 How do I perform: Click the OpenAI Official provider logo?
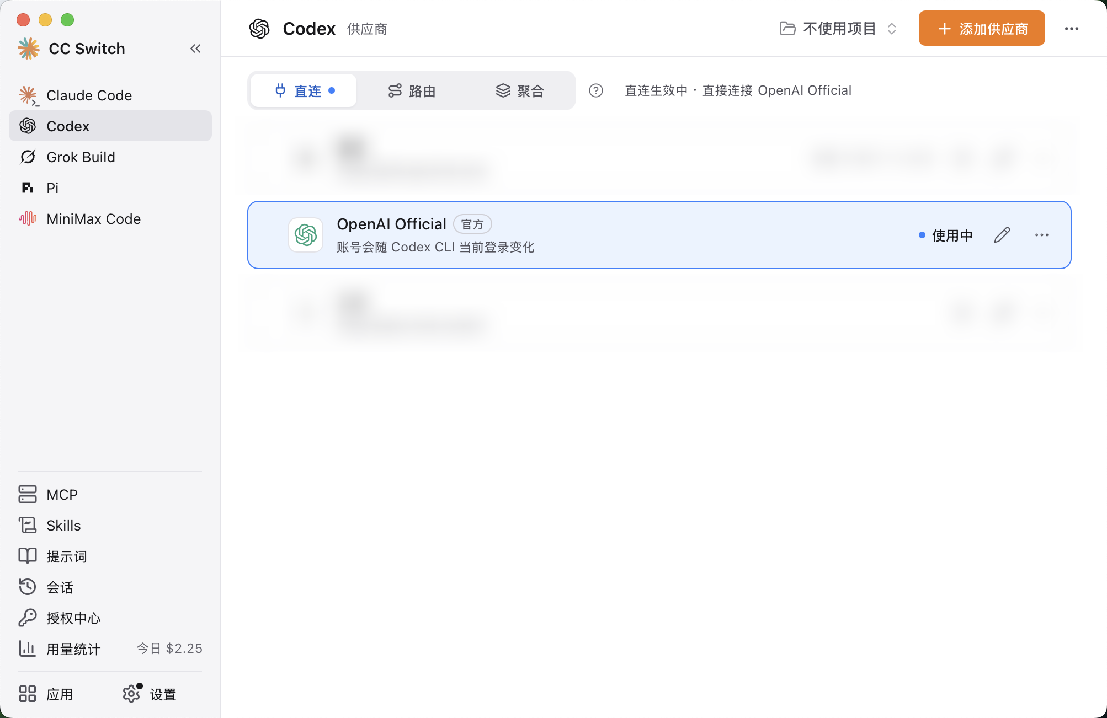(306, 235)
